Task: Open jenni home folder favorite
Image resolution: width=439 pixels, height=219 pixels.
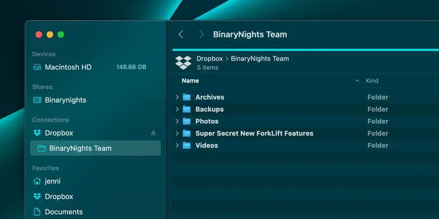Action: point(53,182)
